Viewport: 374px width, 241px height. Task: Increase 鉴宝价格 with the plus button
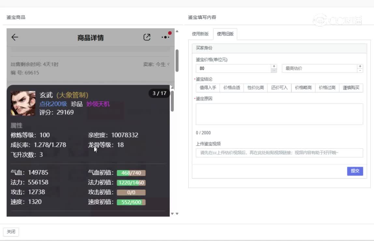[274, 66]
